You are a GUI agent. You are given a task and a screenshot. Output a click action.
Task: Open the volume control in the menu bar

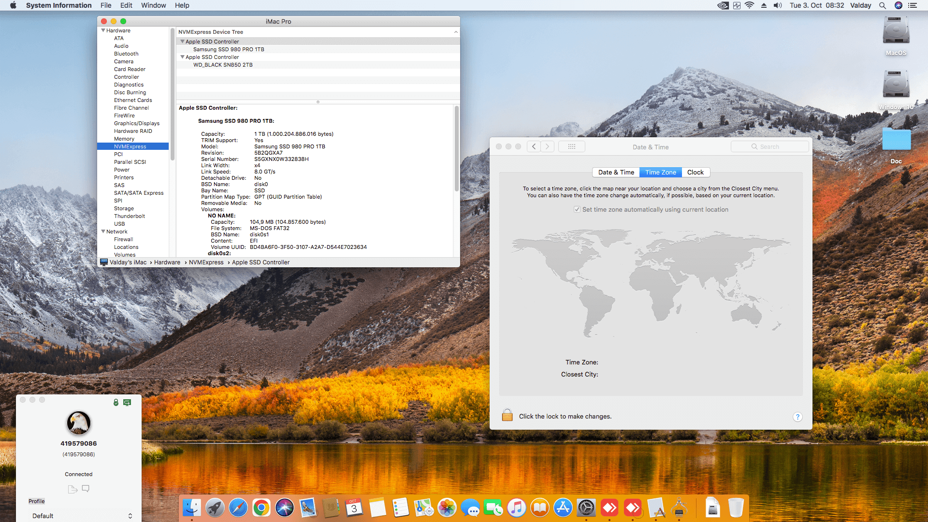coord(778,5)
